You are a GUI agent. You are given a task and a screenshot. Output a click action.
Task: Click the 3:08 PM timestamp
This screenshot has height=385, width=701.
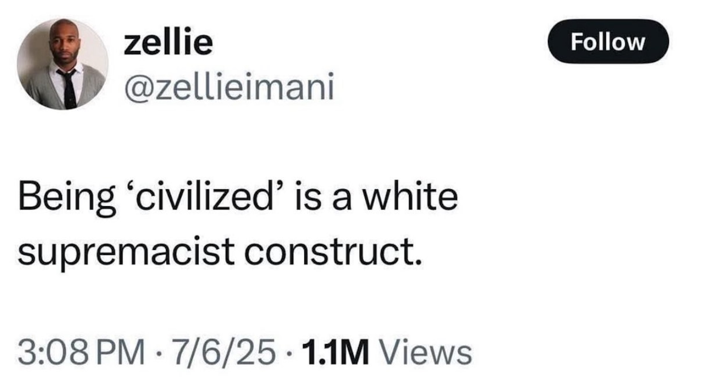coord(81,352)
